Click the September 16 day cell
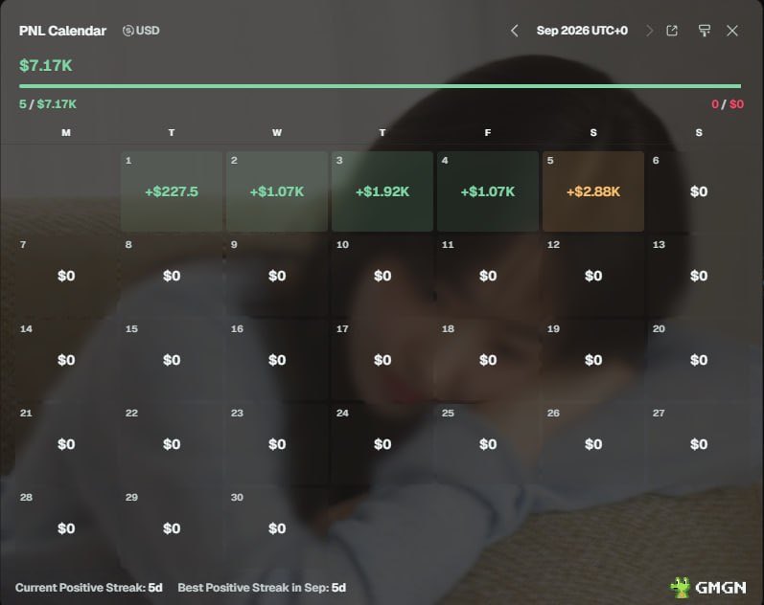Screen dimensions: 764x605 (277, 360)
